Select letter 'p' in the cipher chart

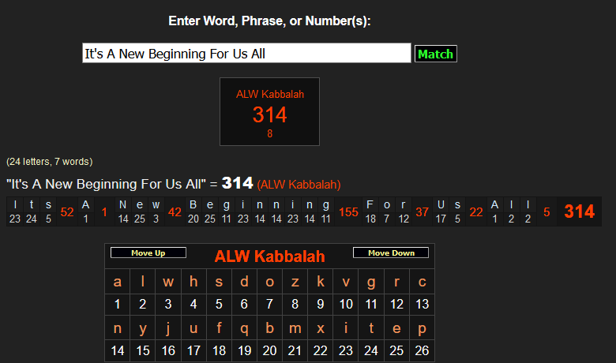pos(422,328)
